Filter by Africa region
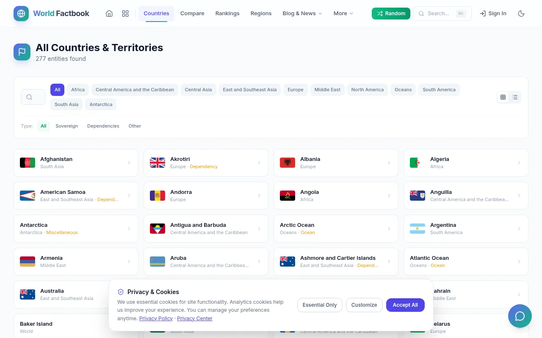 point(78,90)
